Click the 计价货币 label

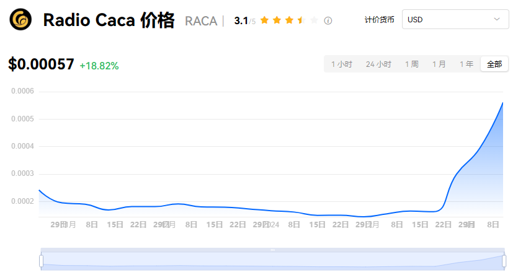tap(379, 20)
